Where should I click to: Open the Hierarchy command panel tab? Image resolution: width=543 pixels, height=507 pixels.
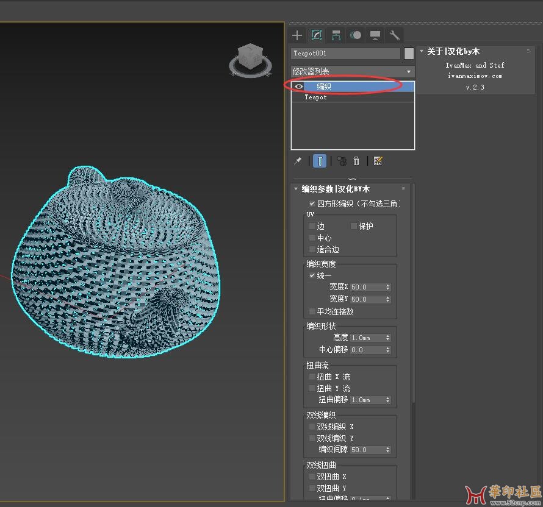[x=336, y=35]
